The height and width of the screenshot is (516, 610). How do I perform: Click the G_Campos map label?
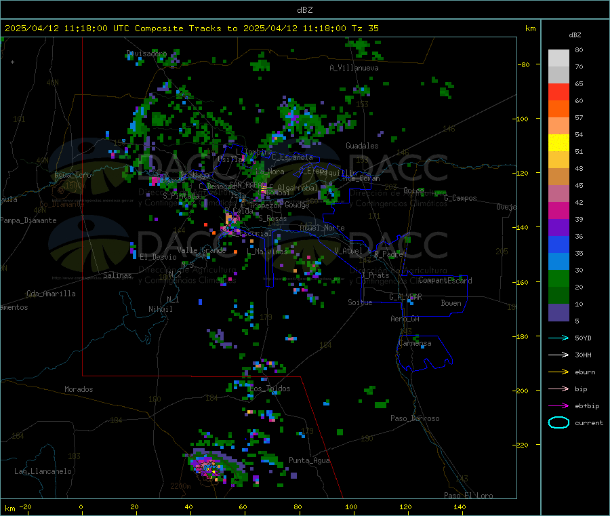[461, 198]
